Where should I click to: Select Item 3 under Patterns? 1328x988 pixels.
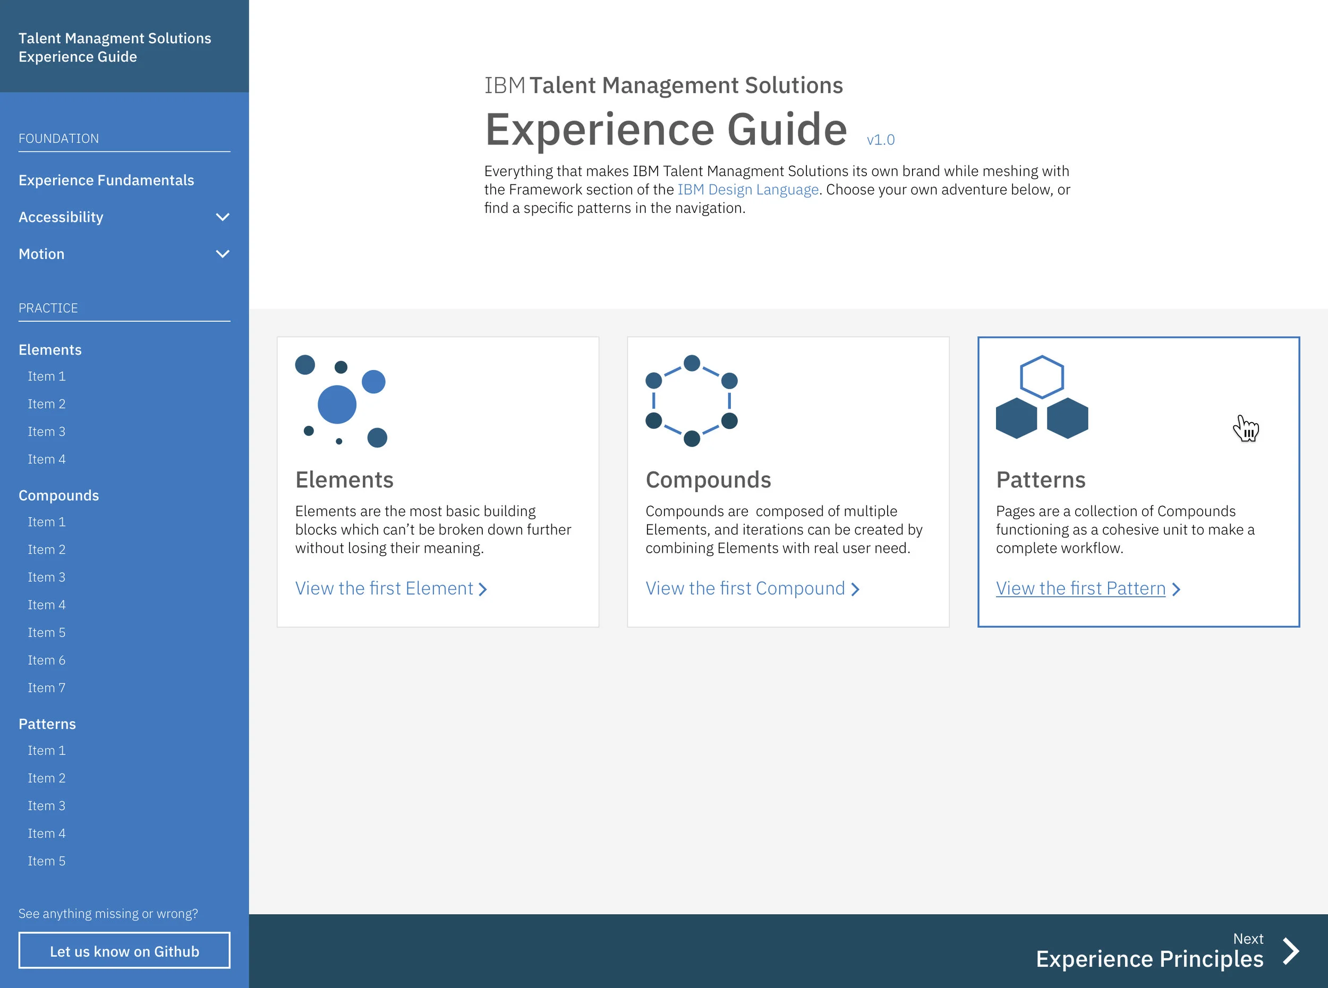tap(47, 805)
